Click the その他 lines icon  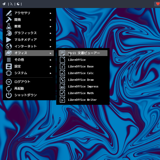tap(9, 60)
